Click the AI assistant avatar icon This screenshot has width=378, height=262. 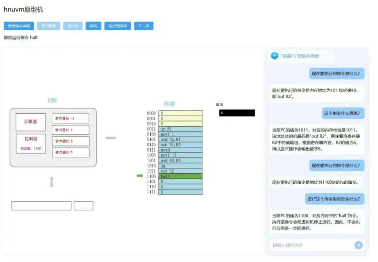coord(274,56)
